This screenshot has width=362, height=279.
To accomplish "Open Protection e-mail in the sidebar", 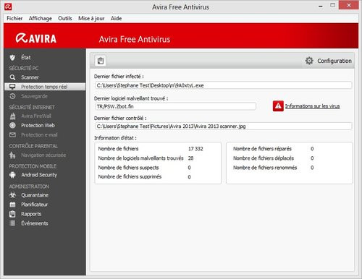I will [39, 135].
